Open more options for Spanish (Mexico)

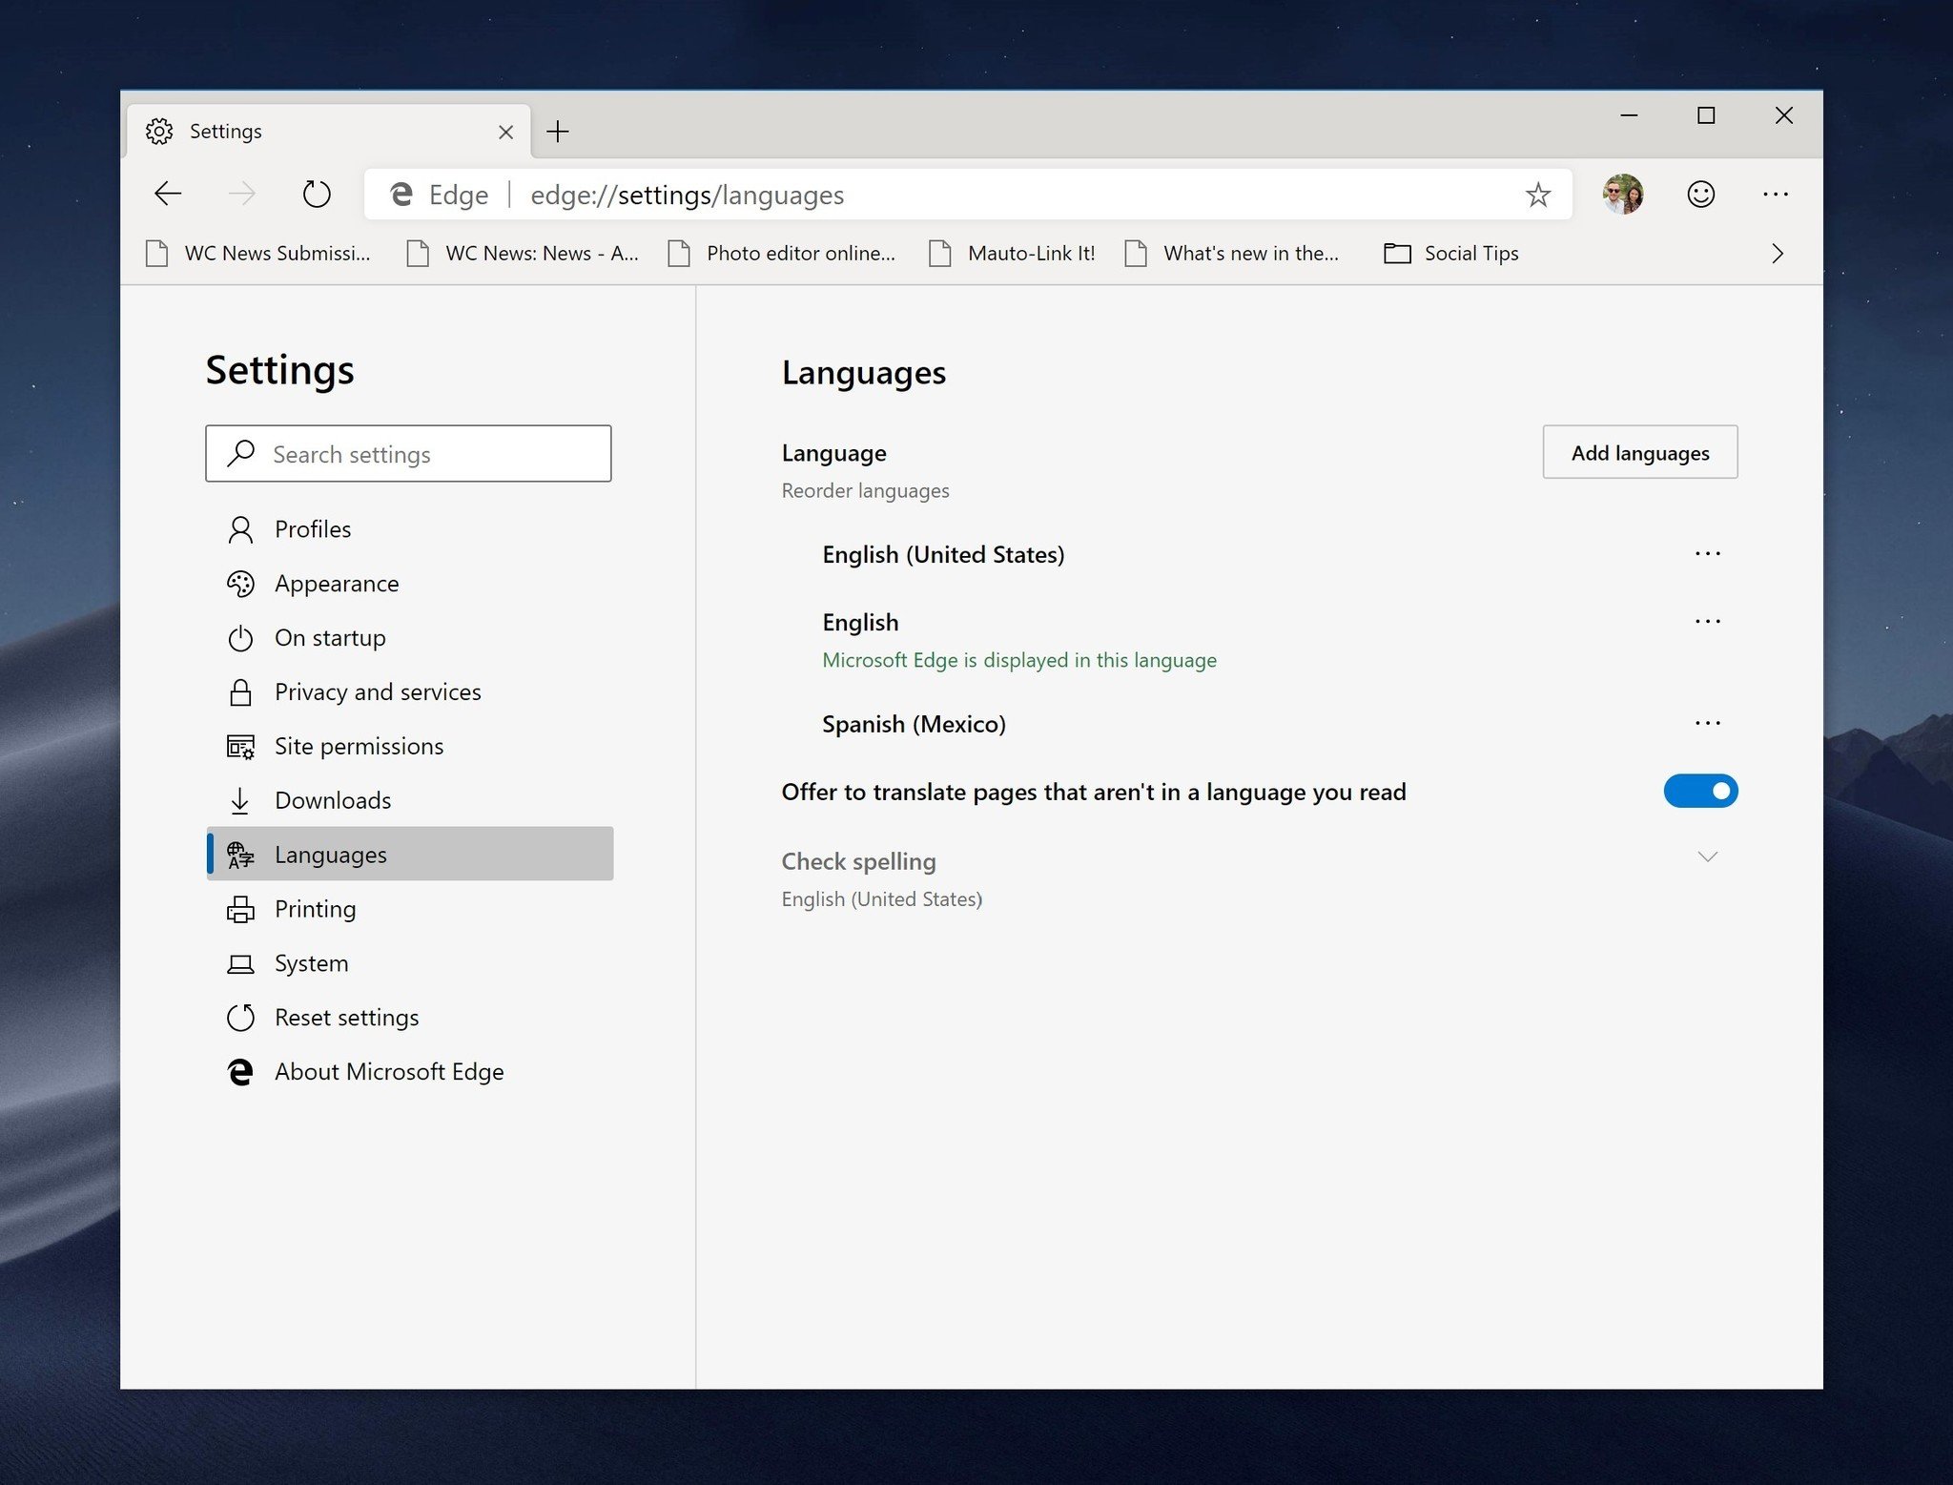pyautogui.click(x=1707, y=723)
